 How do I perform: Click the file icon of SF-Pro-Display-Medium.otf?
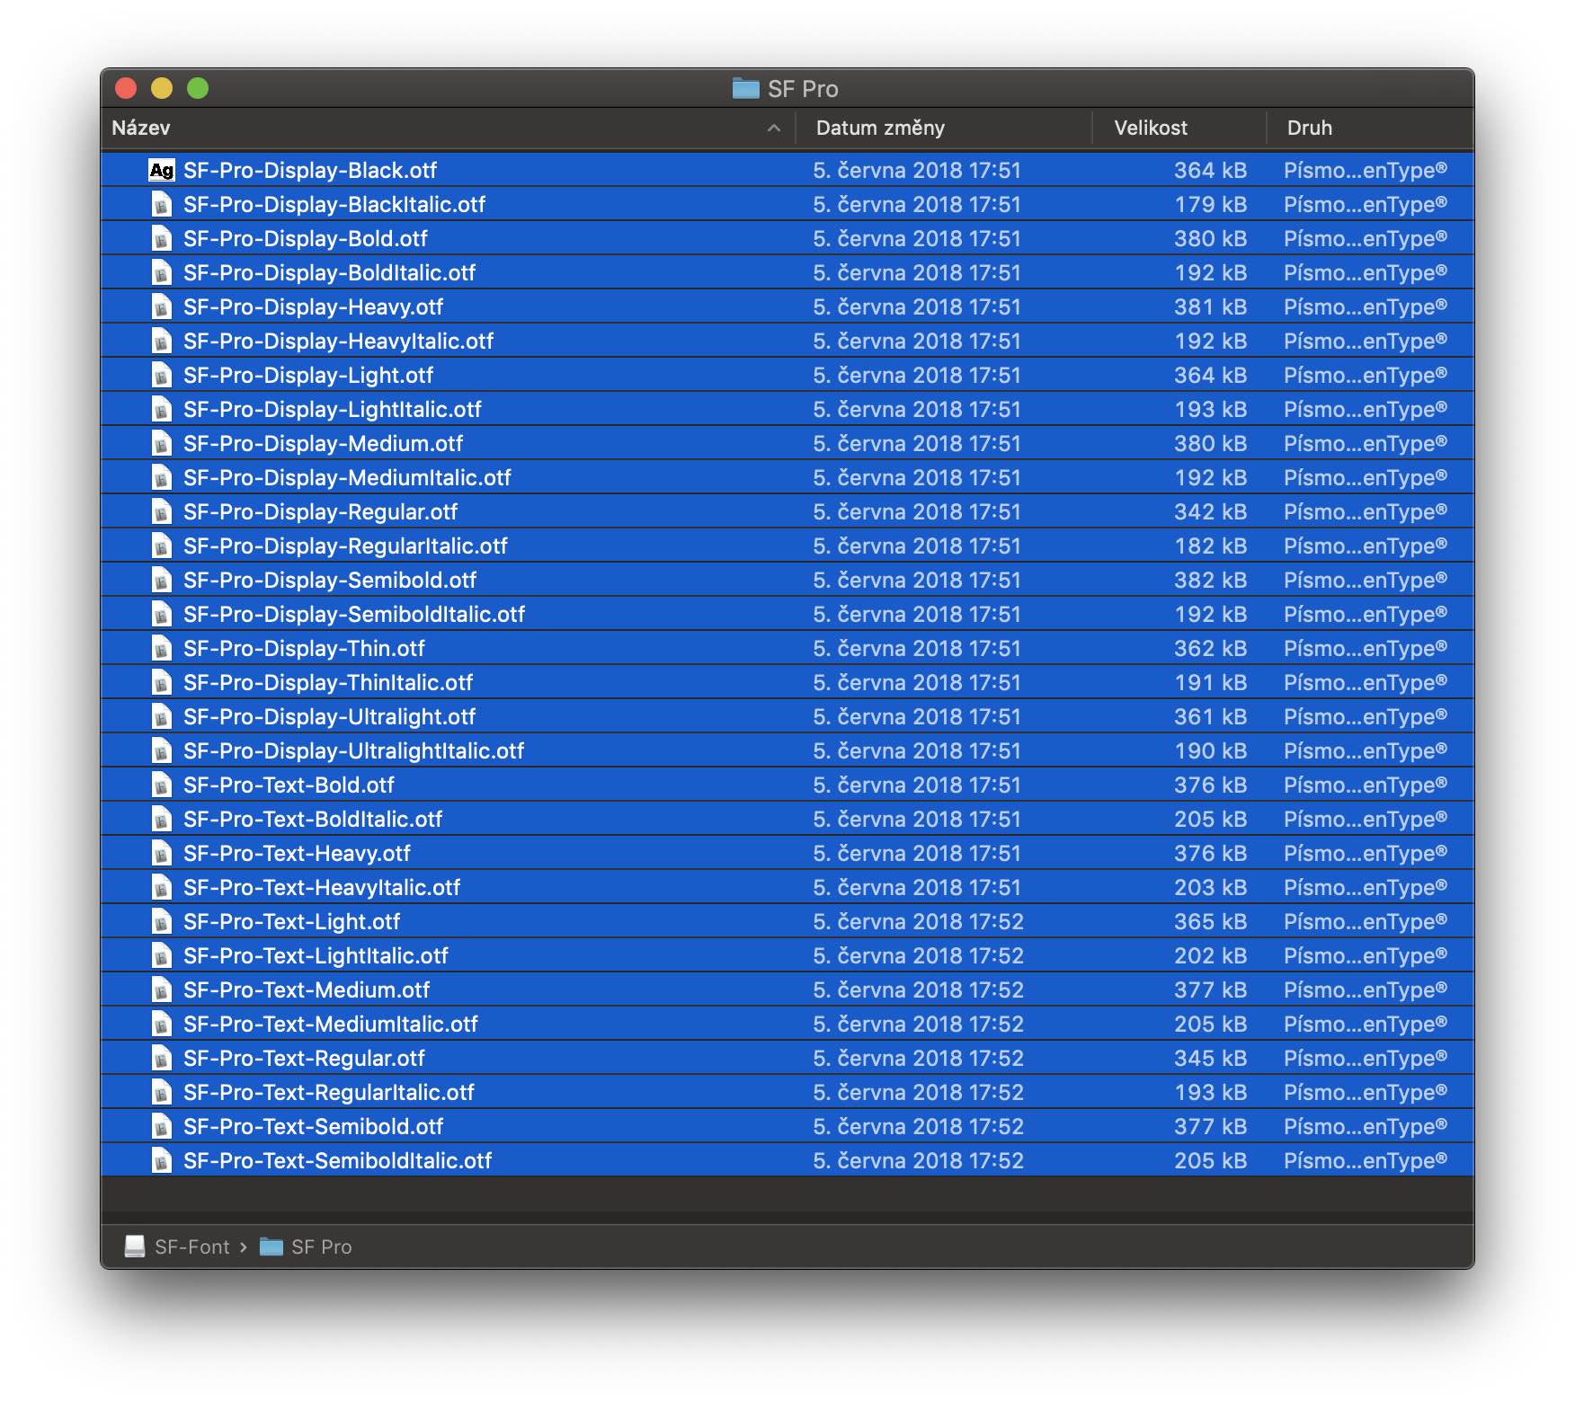pyautogui.click(x=162, y=443)
